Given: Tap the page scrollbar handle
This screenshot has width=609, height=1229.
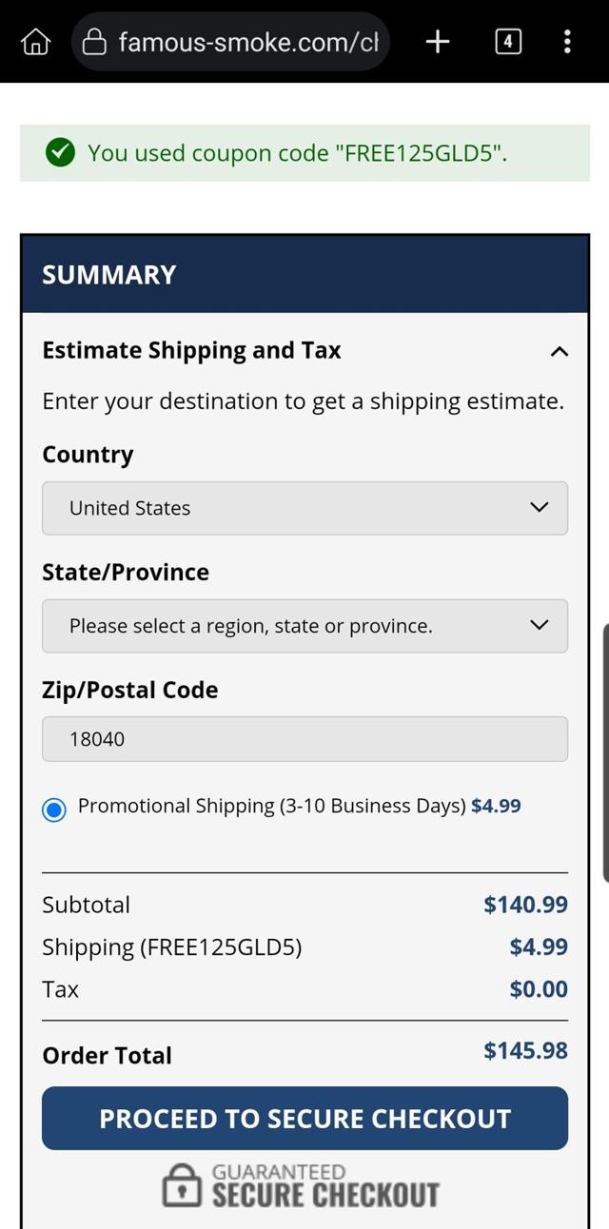Looking at the screenshot, I should [605, 751].
